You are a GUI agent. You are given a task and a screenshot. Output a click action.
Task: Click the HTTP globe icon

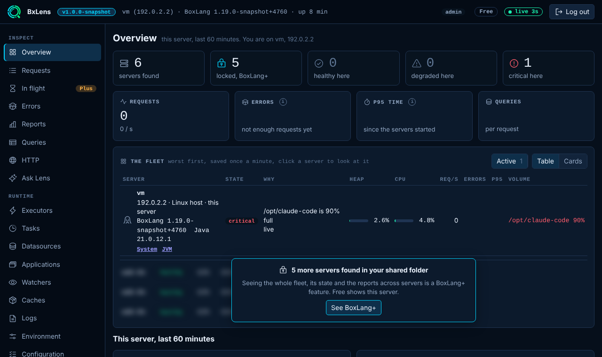tap(13, 160)
